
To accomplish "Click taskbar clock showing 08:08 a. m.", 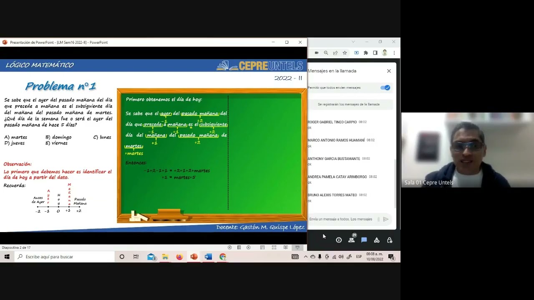I will click(x=375, y=257).
